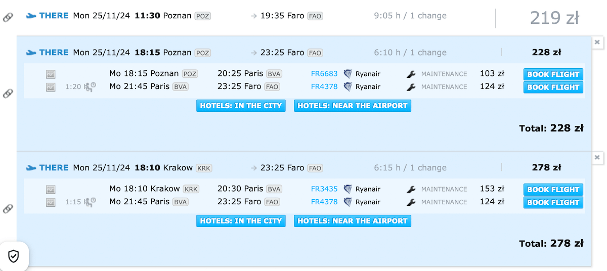The image size is (607, 271).
Task: Click the image icon for the Krakow–Paris leg
Action: click(51, 190)
